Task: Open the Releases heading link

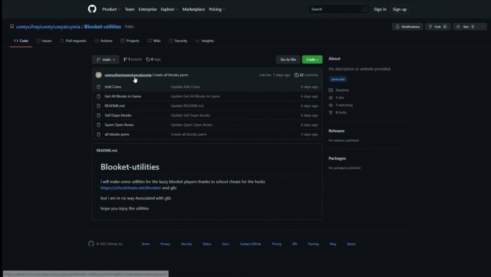Action: coord(336,131)
